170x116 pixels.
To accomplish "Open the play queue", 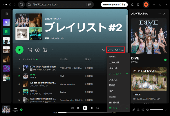I will [x=138, y=110].
